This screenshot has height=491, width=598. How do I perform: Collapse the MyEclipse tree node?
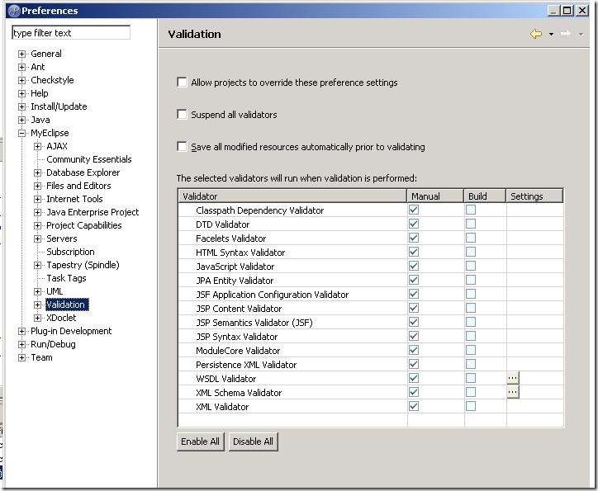click(22, 133)
